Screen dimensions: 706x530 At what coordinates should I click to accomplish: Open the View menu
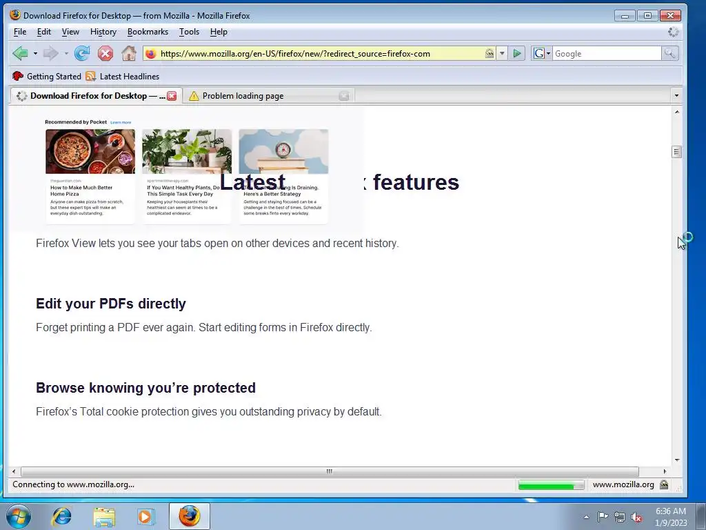pos(70,32)
